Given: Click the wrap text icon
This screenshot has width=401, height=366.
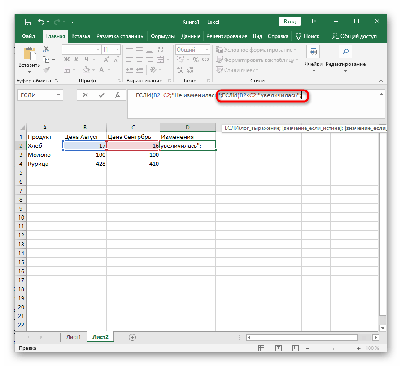Looking at the screenshot, I should [160, 49].
